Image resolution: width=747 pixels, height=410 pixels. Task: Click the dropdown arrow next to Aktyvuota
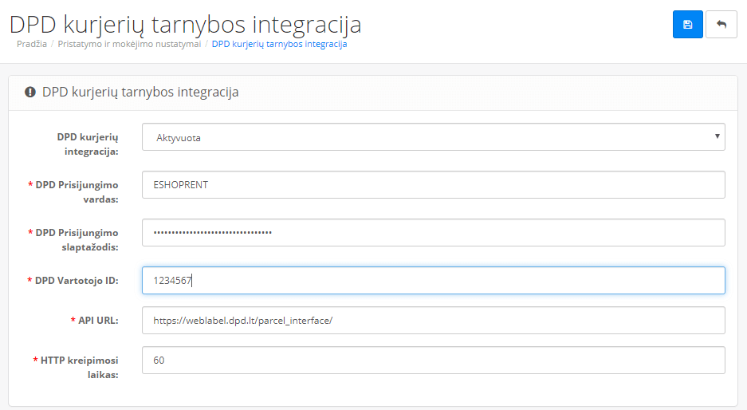(717, 137)
